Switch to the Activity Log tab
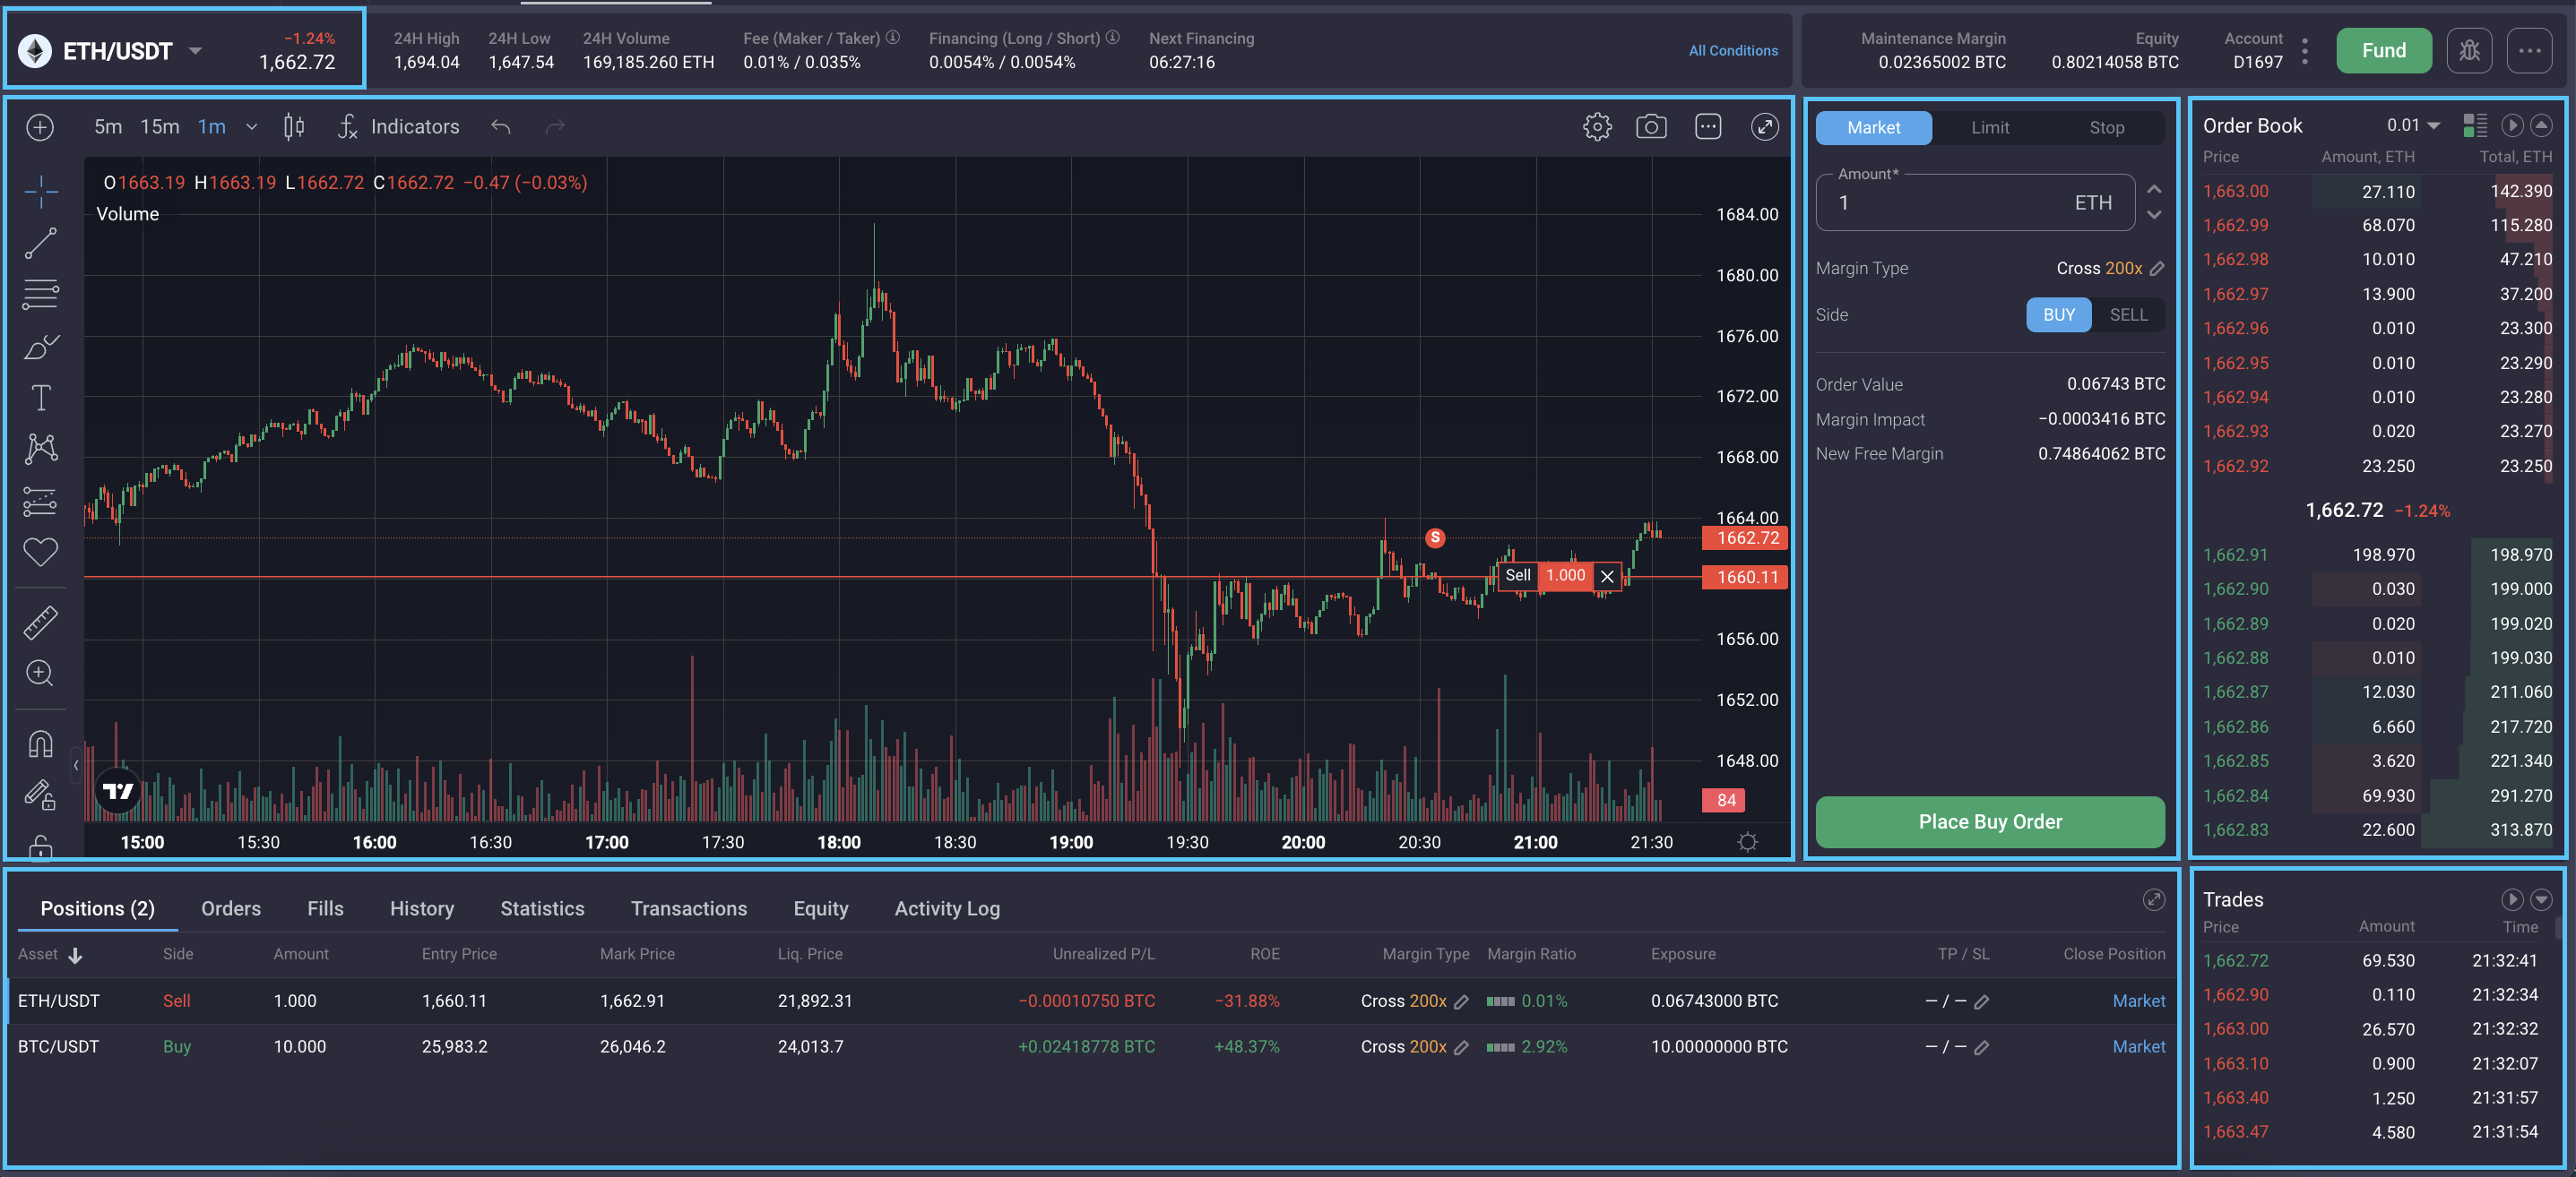The image size is (2576, 1177). 946,908
